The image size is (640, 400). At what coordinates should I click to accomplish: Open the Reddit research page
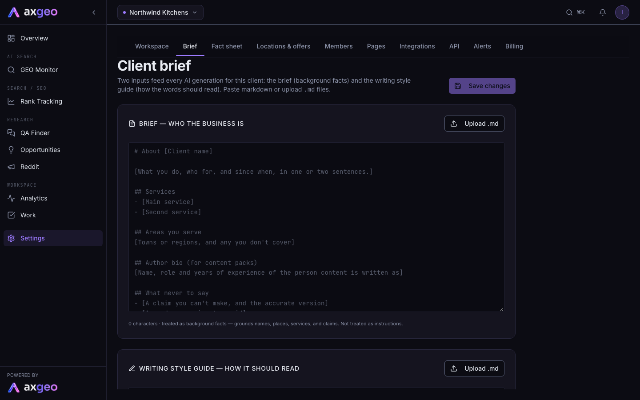click(x=53, y=167)
